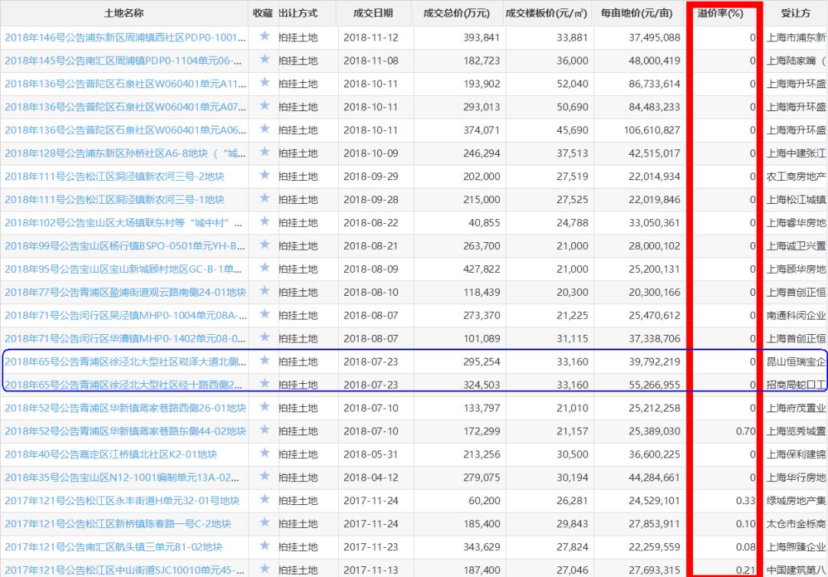This screenshot has width=828, height=577.
Task: Select floor price cell 52,040
Action: click(x=573, y=84)
